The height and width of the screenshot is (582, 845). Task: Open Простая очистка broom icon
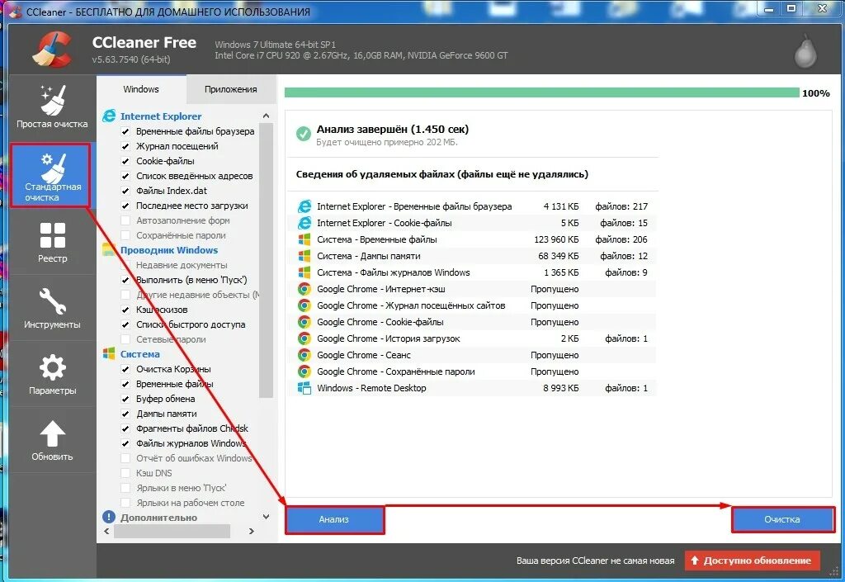(x=52, y=100)
